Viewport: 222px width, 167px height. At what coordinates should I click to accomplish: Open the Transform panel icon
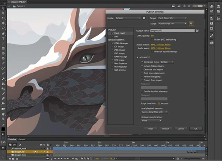tap(211, 29)
